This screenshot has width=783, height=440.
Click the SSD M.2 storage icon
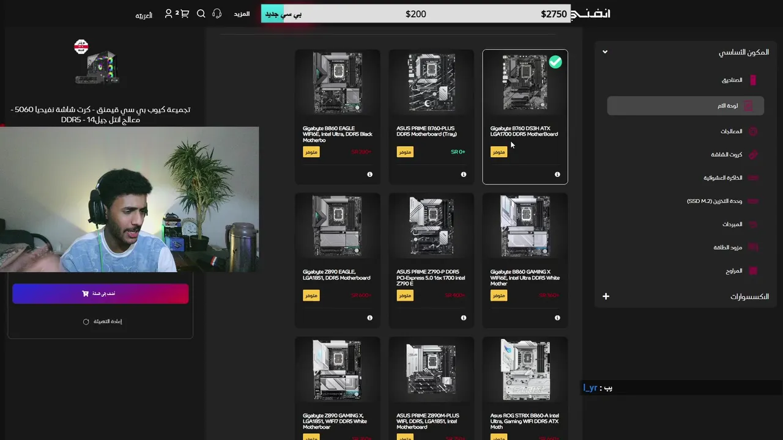coord(753,201)
